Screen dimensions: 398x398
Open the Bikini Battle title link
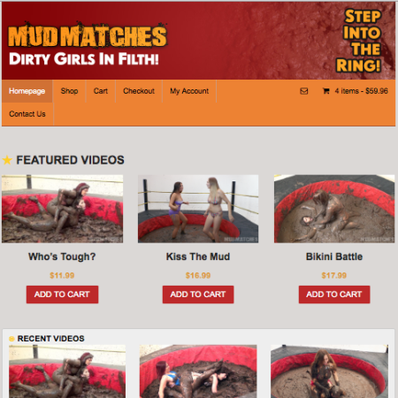(334, 256)
